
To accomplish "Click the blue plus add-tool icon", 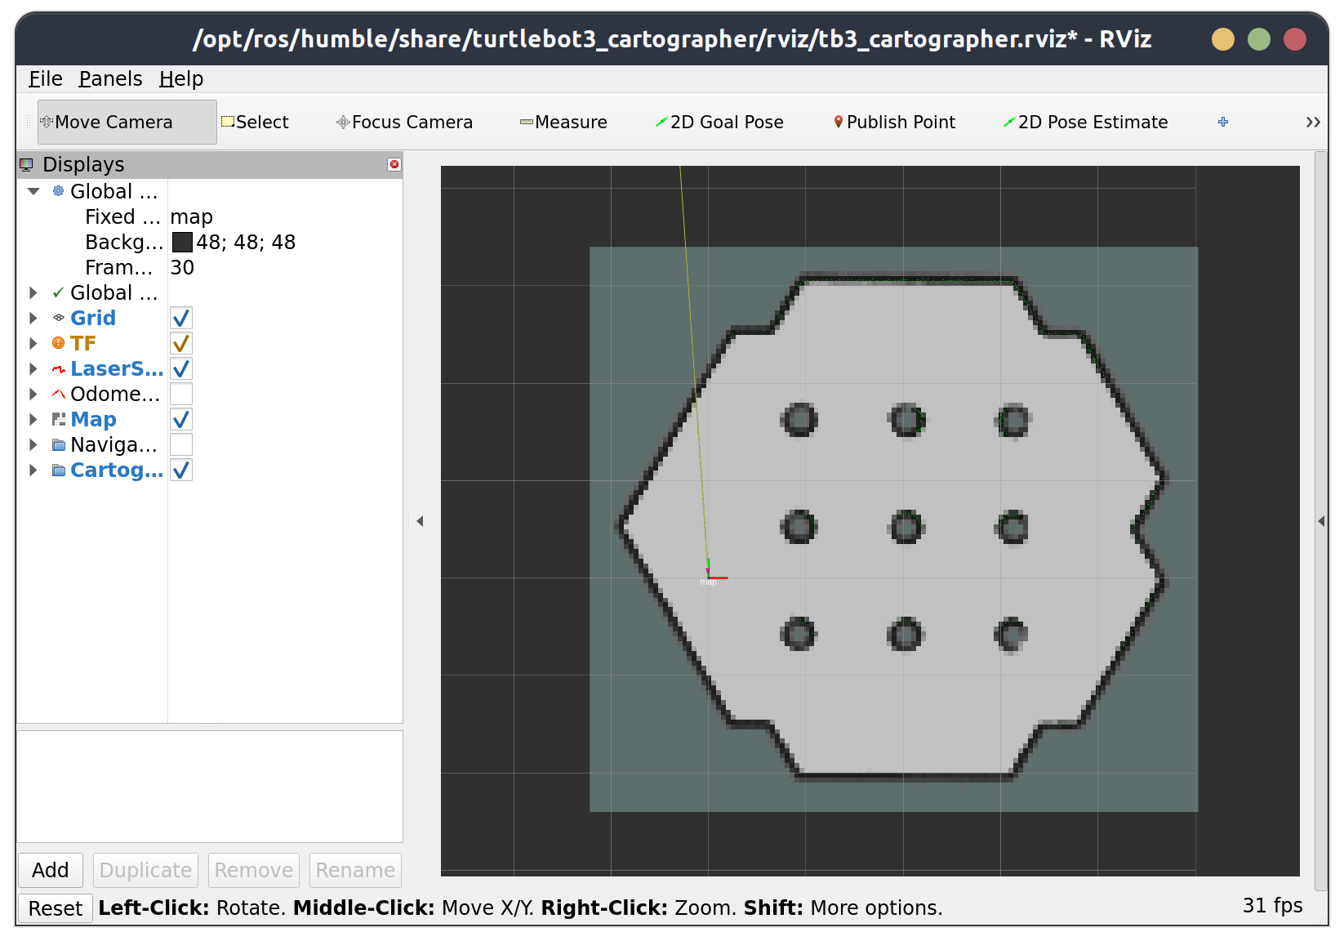I will pyautogui.click(x=1222, y=123).
